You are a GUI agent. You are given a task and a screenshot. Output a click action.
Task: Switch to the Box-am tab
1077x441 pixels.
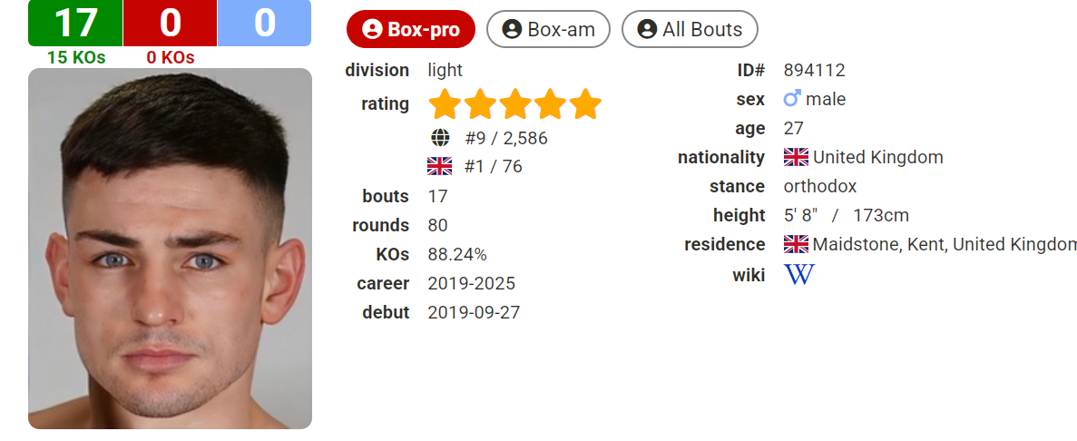(548, 30)
